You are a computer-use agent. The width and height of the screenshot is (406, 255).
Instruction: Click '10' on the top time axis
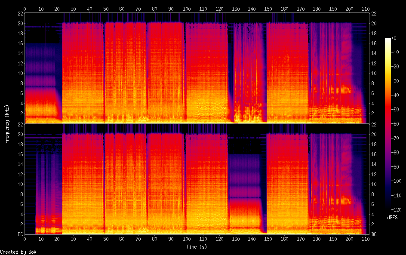41,9
